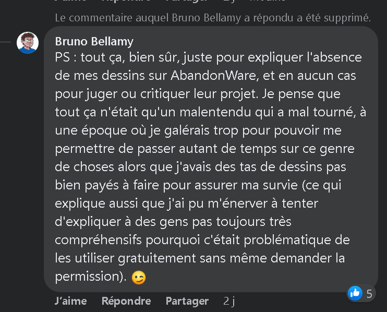Click the "PS :" start of comment text
The image size is (387, 312).
(x=65, y=57)
